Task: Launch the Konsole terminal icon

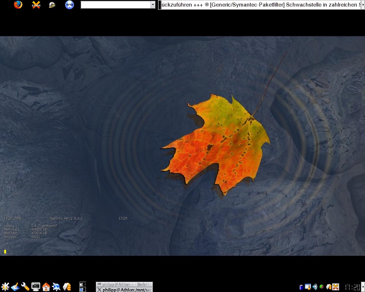Action: click(36, 287)
